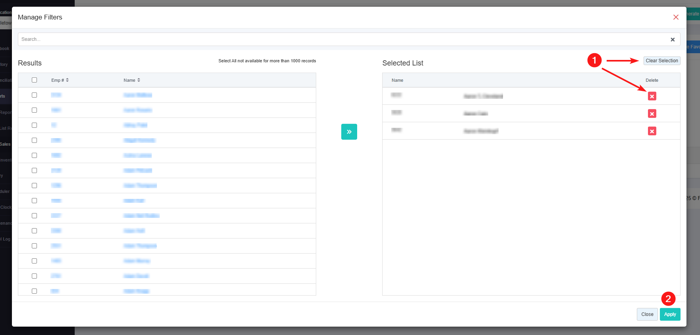Toggle the select-all checkbox in Results header
The width and height of the screenshot is (700, 335).
tap(34, 80)
